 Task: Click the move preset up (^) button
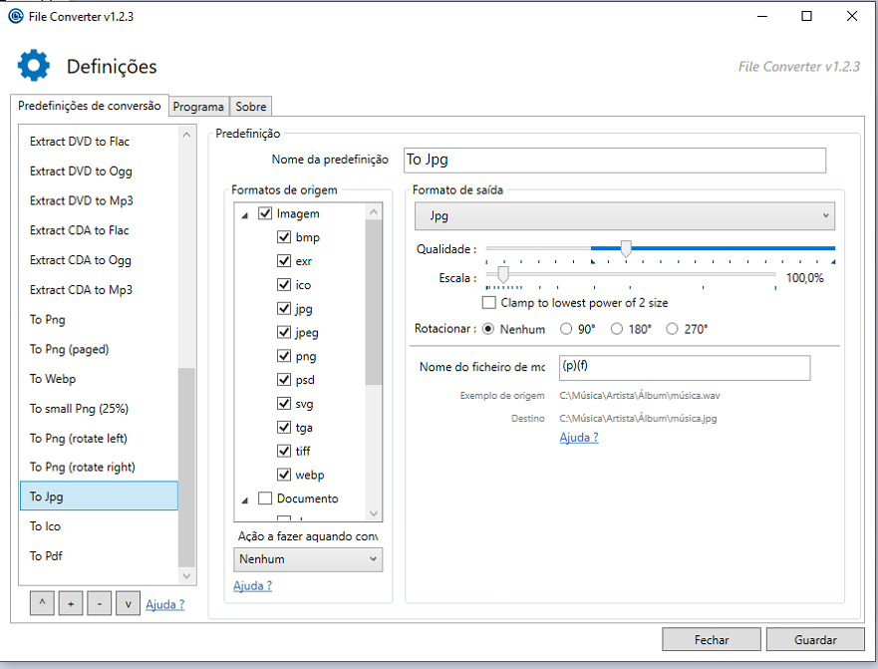(42, 604)
